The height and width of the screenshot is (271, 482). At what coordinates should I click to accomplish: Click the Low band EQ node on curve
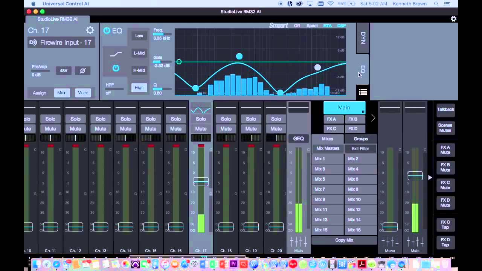click(195, 88)
